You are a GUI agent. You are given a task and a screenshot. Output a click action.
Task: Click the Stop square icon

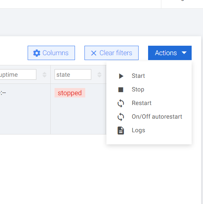coord(121,90)
